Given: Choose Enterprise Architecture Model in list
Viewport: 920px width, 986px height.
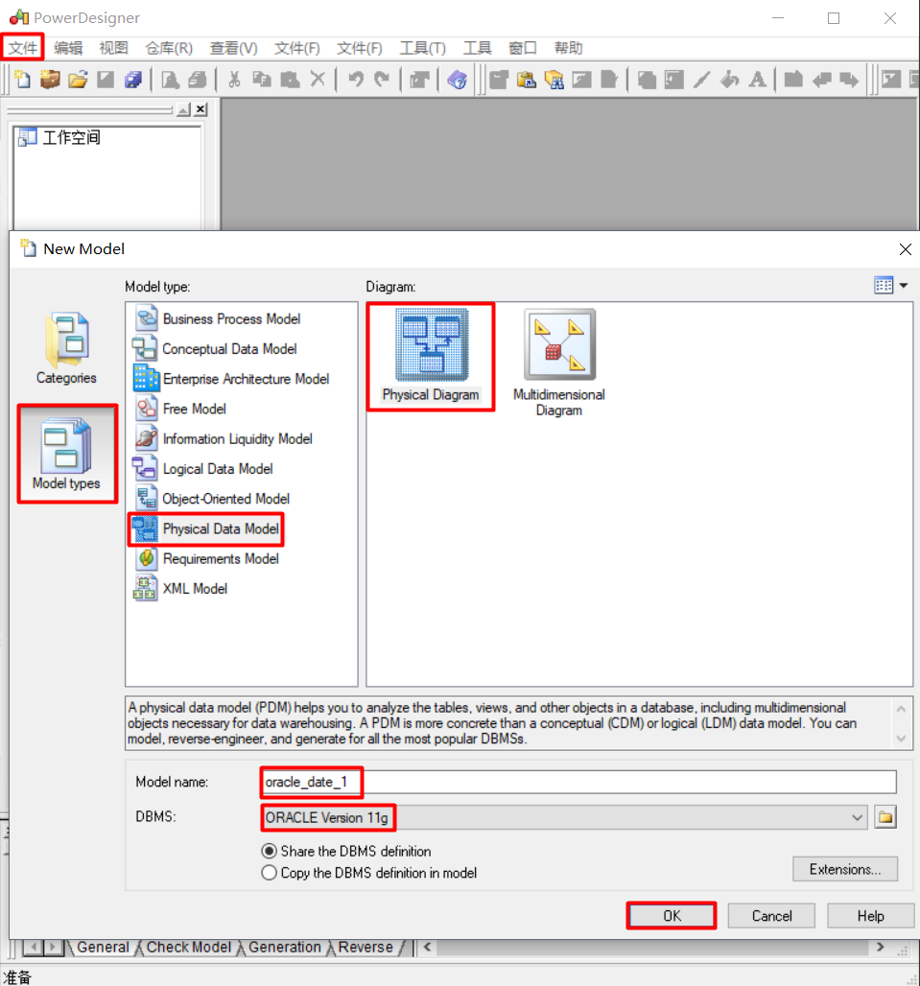Looking at the screenshot, I should point(246,379).
